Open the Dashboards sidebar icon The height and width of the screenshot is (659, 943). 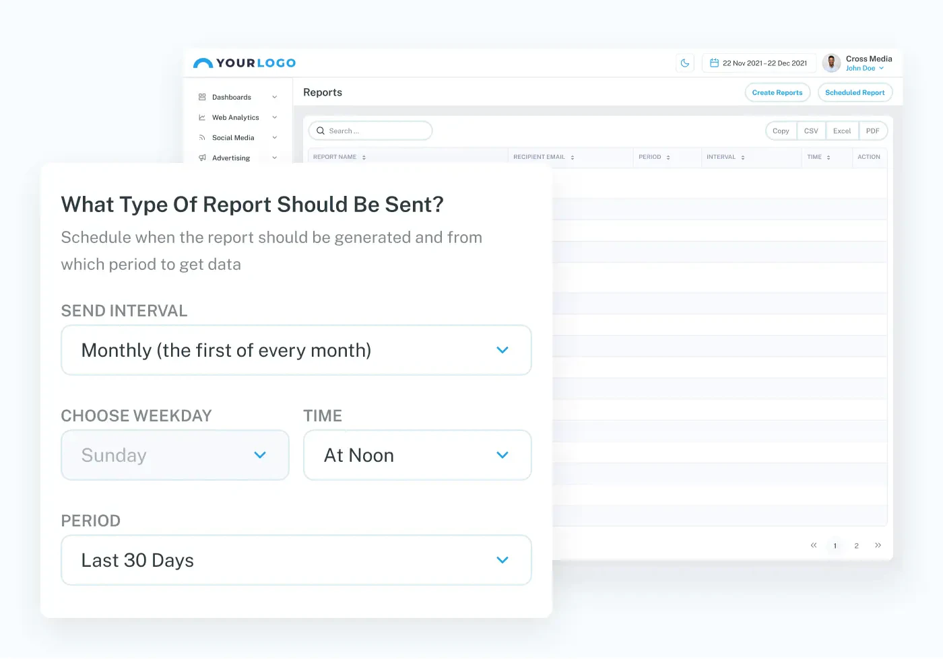(x=203, y=97)
